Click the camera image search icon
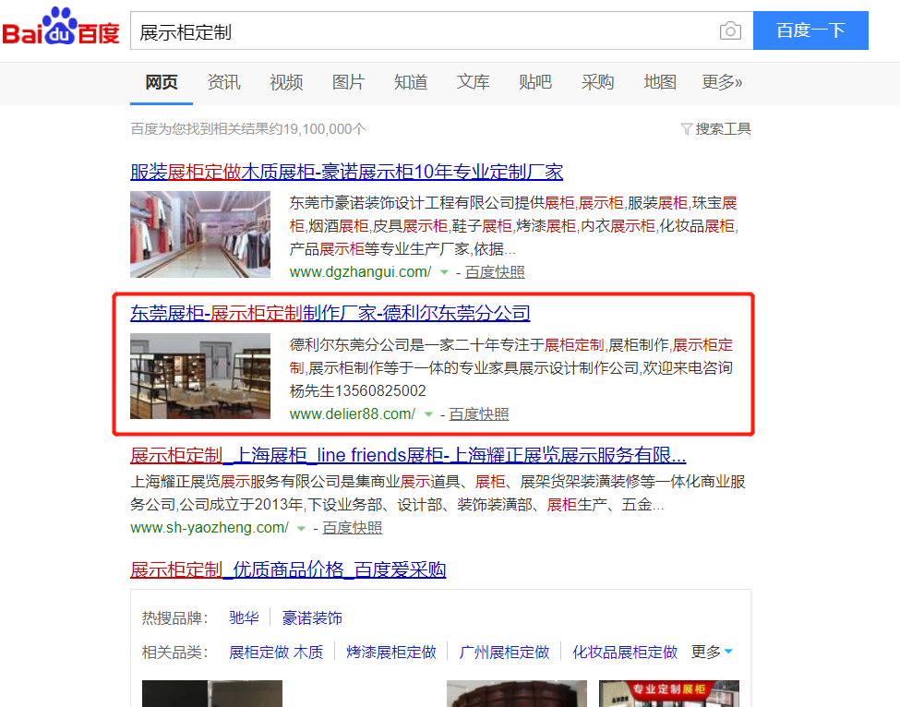This screenshot has height=707, width=900. pyautogui.click(x=730, y=30)
